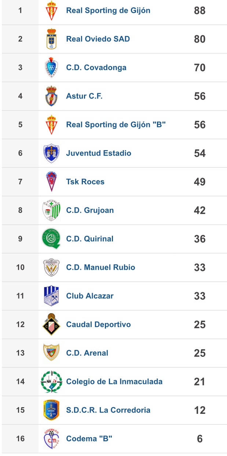Click the Caudal Deportivo diamond crest
The height and width of the screenshot is (456, 227).
tap(51, 325)
